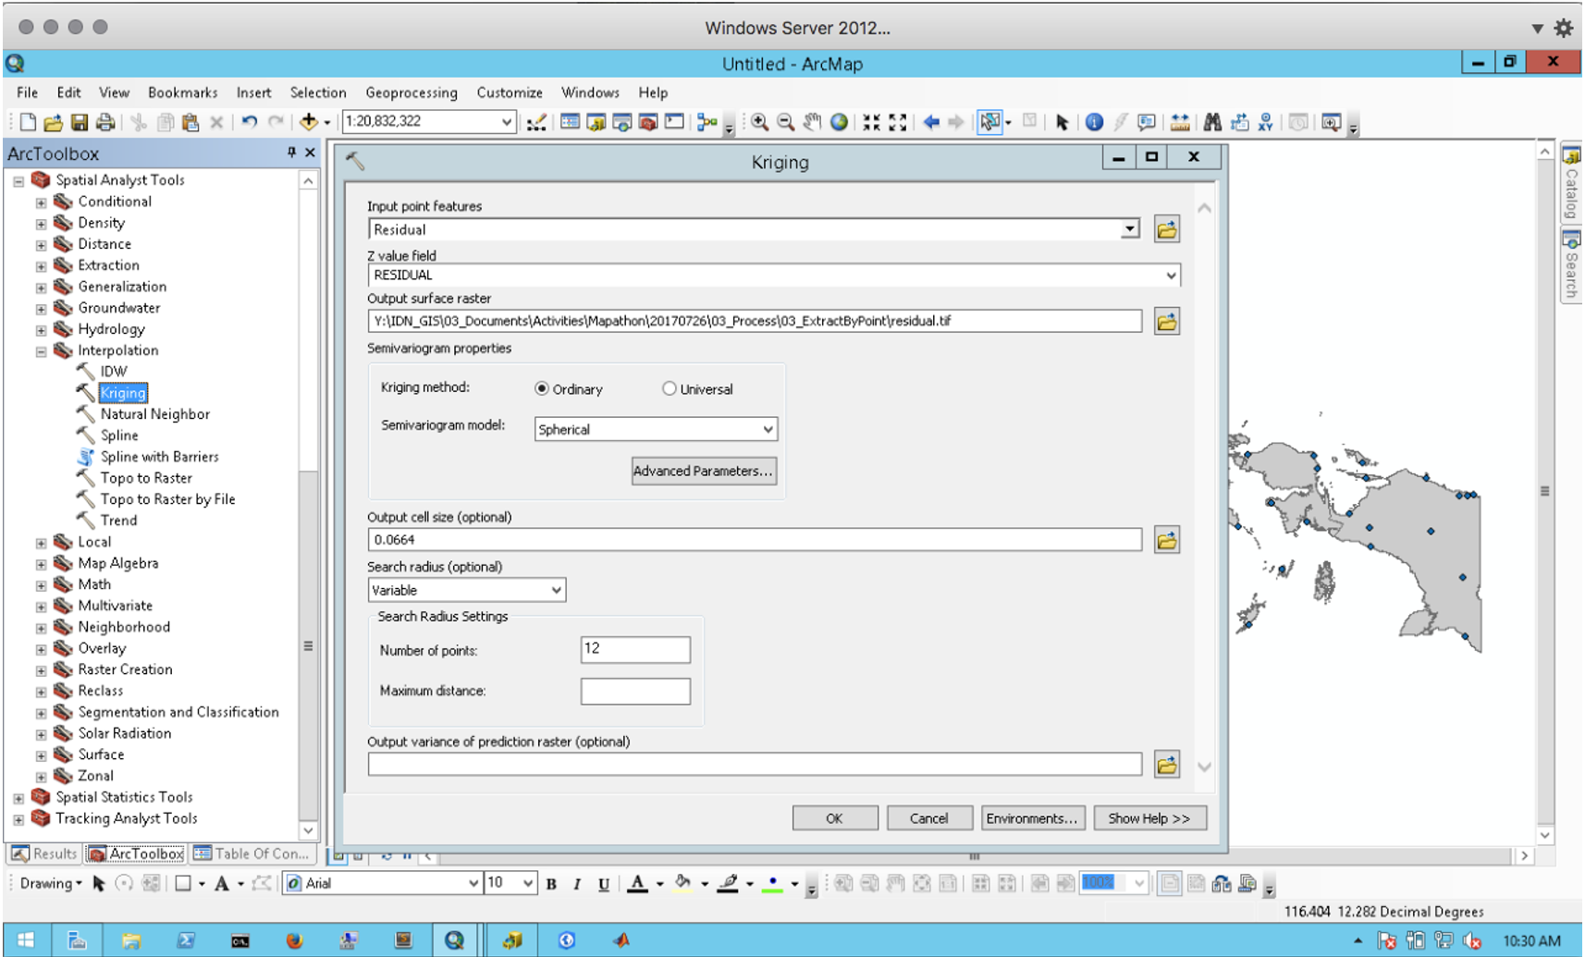
Task: Expand the Hydrology toolset
Action: (x=41, y=330)
